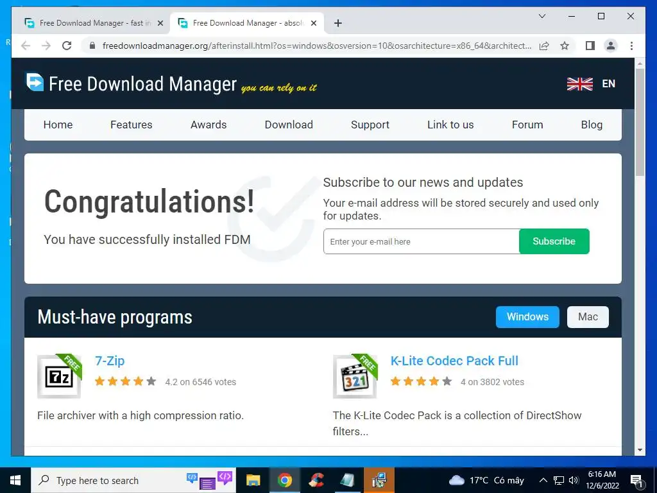Click the K-Lite star rating
The image size is (657, 493).
[x=421, y=381]
